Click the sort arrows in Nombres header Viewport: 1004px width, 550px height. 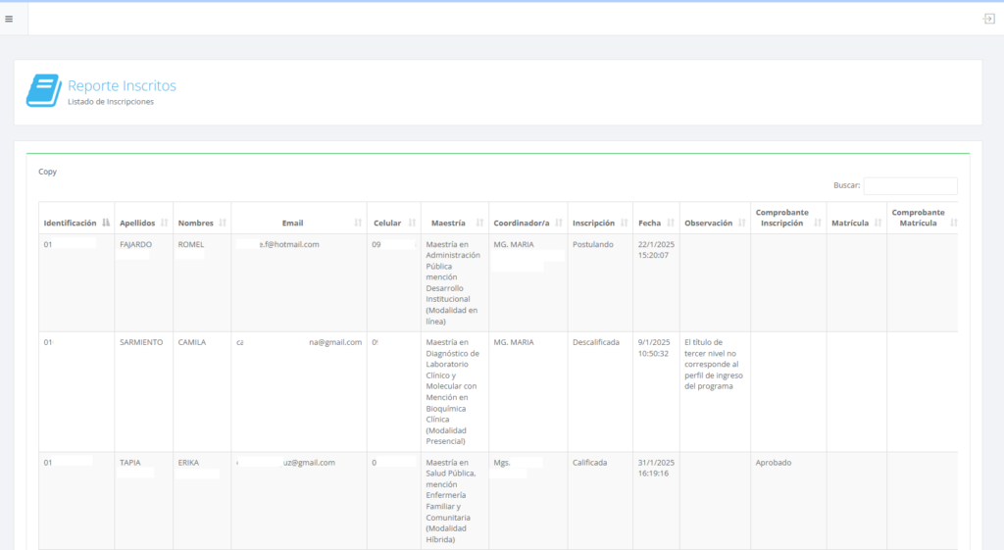coord(223,223)
